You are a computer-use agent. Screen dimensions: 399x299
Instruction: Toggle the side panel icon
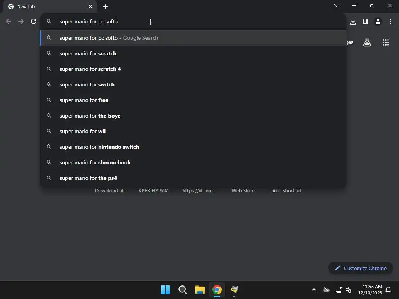pyautogui.click(x=365, y=22)
